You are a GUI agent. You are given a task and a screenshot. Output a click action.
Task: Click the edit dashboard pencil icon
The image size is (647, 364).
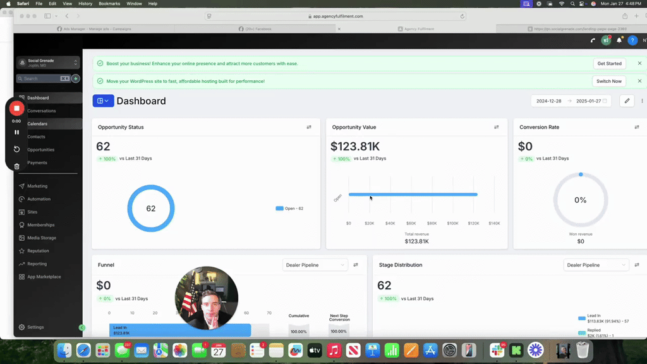(627, 100)
